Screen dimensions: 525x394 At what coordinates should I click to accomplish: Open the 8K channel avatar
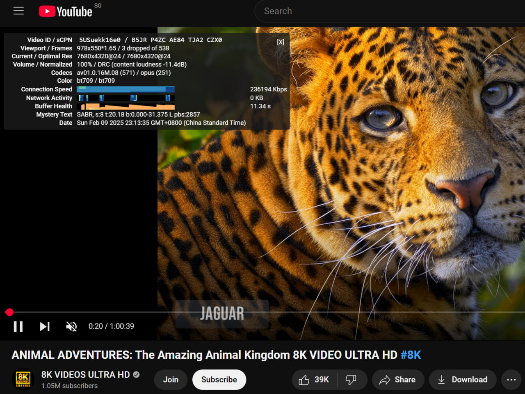[23, 379]
